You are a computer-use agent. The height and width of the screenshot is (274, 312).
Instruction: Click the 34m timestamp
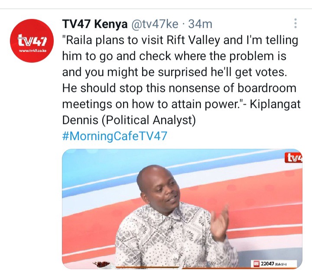pyautogui.click(x=200, y=24)
